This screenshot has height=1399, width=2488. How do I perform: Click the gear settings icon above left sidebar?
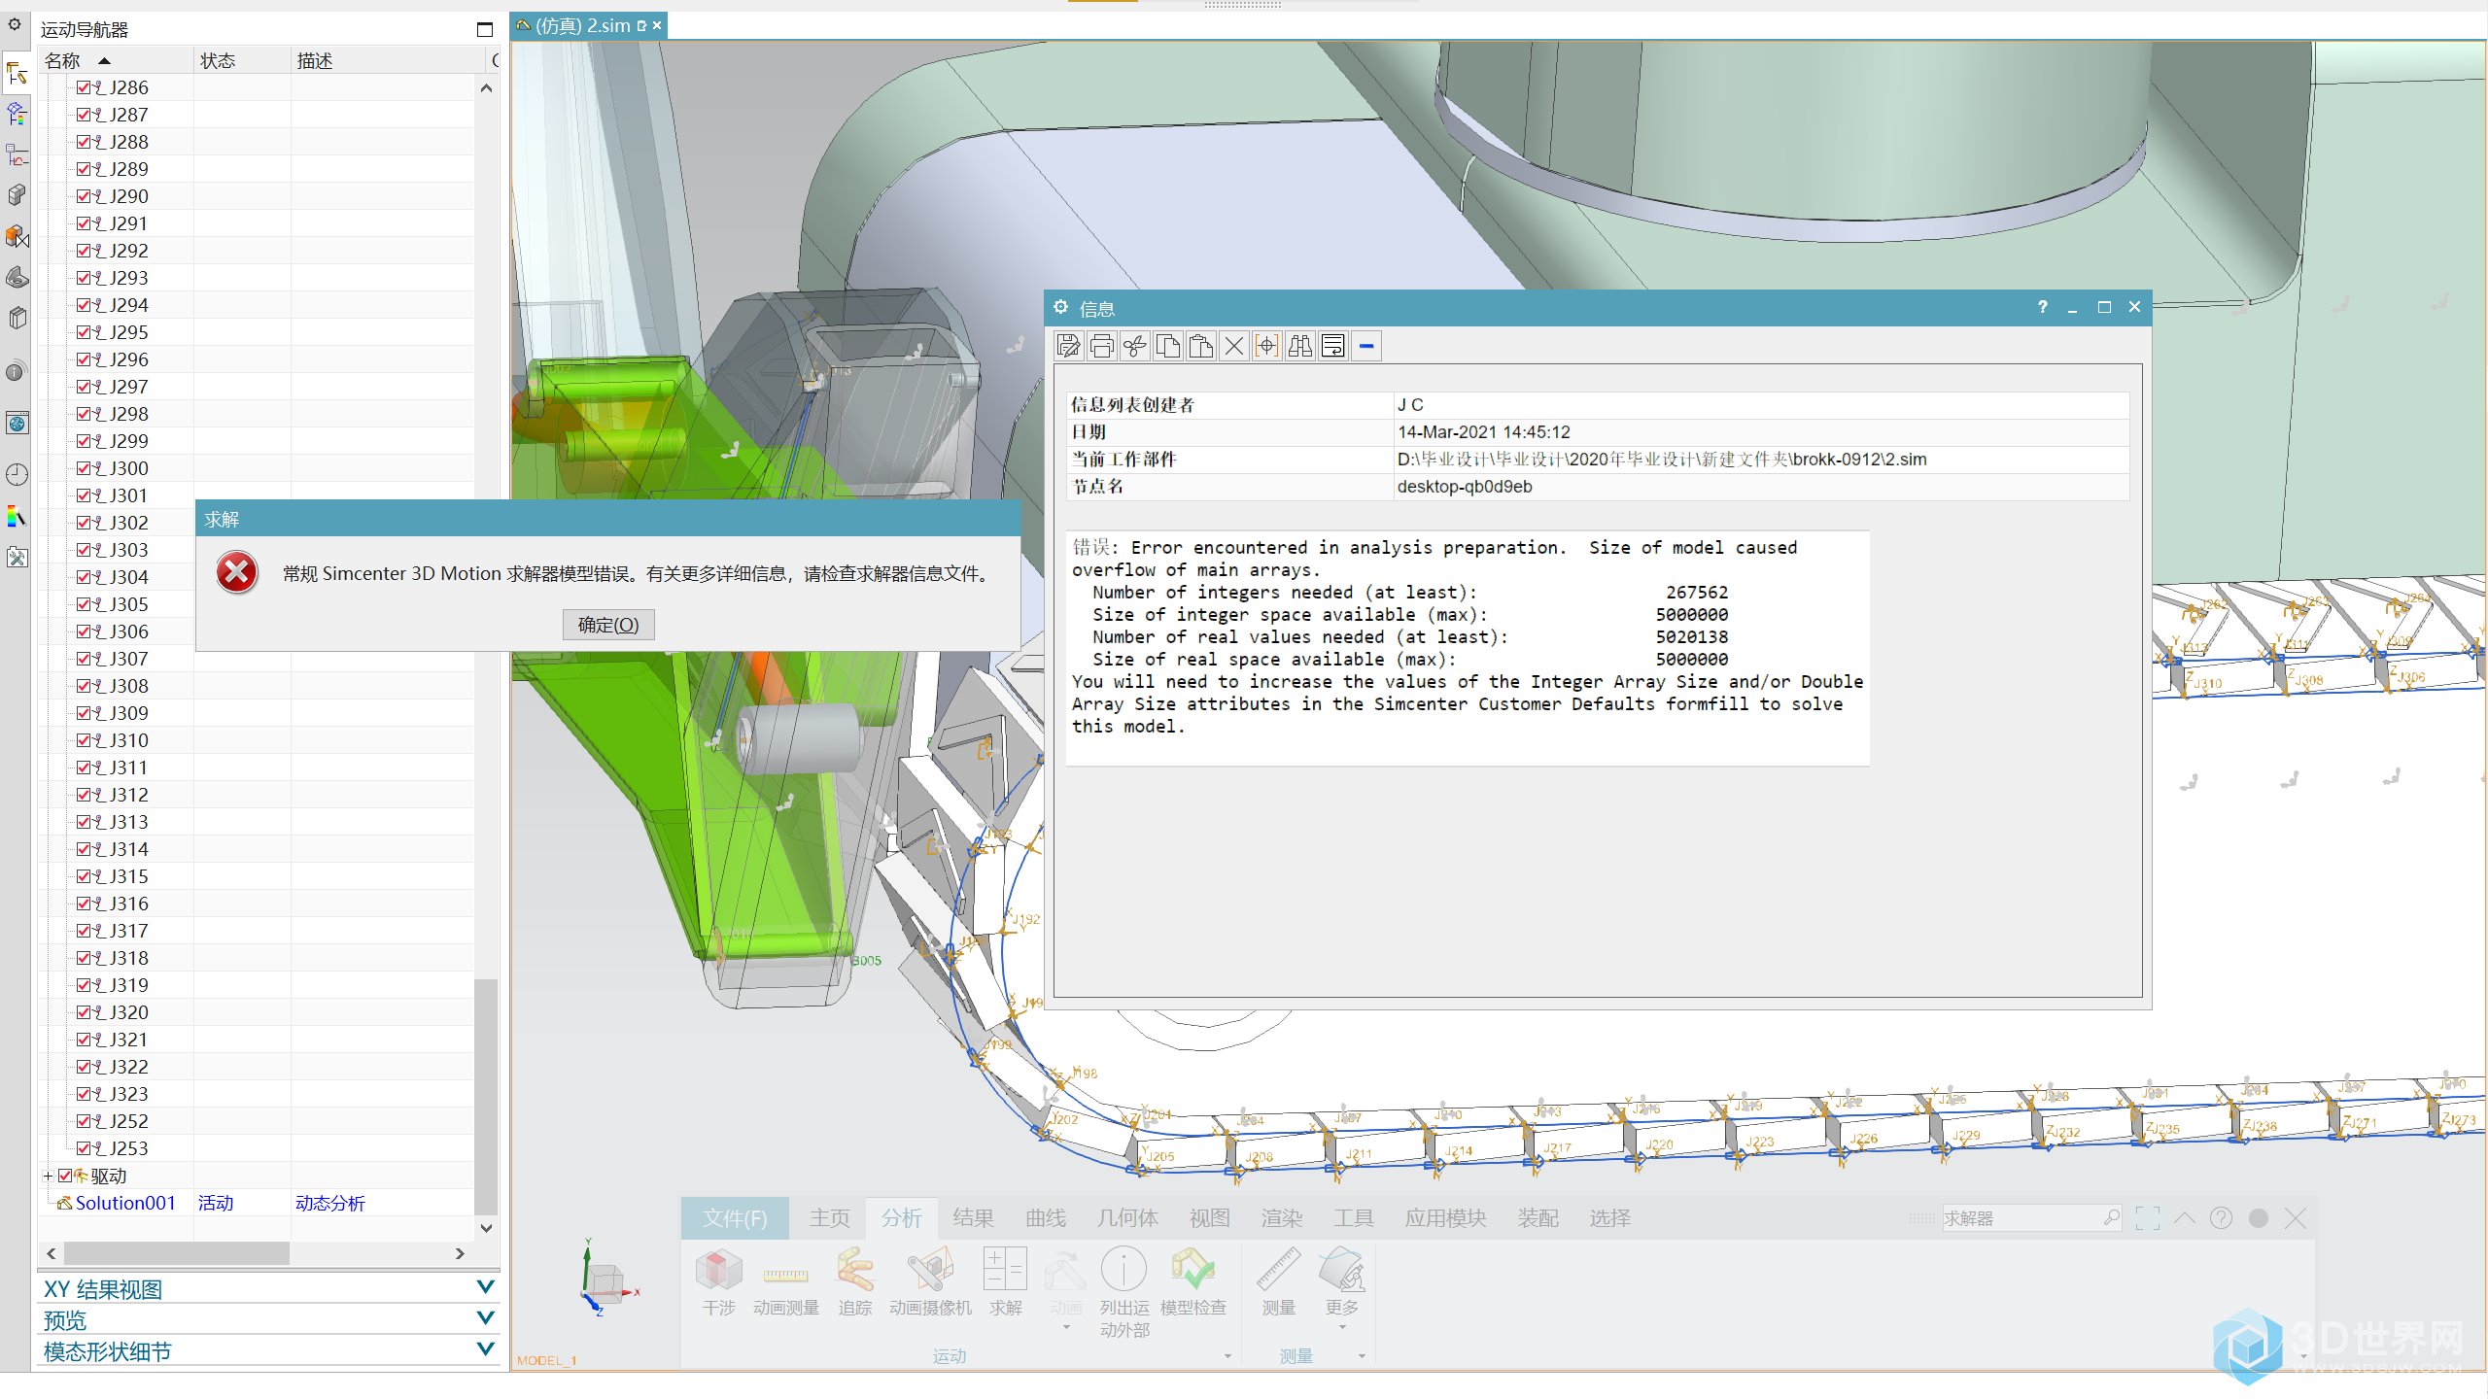[x=15, y=24]
